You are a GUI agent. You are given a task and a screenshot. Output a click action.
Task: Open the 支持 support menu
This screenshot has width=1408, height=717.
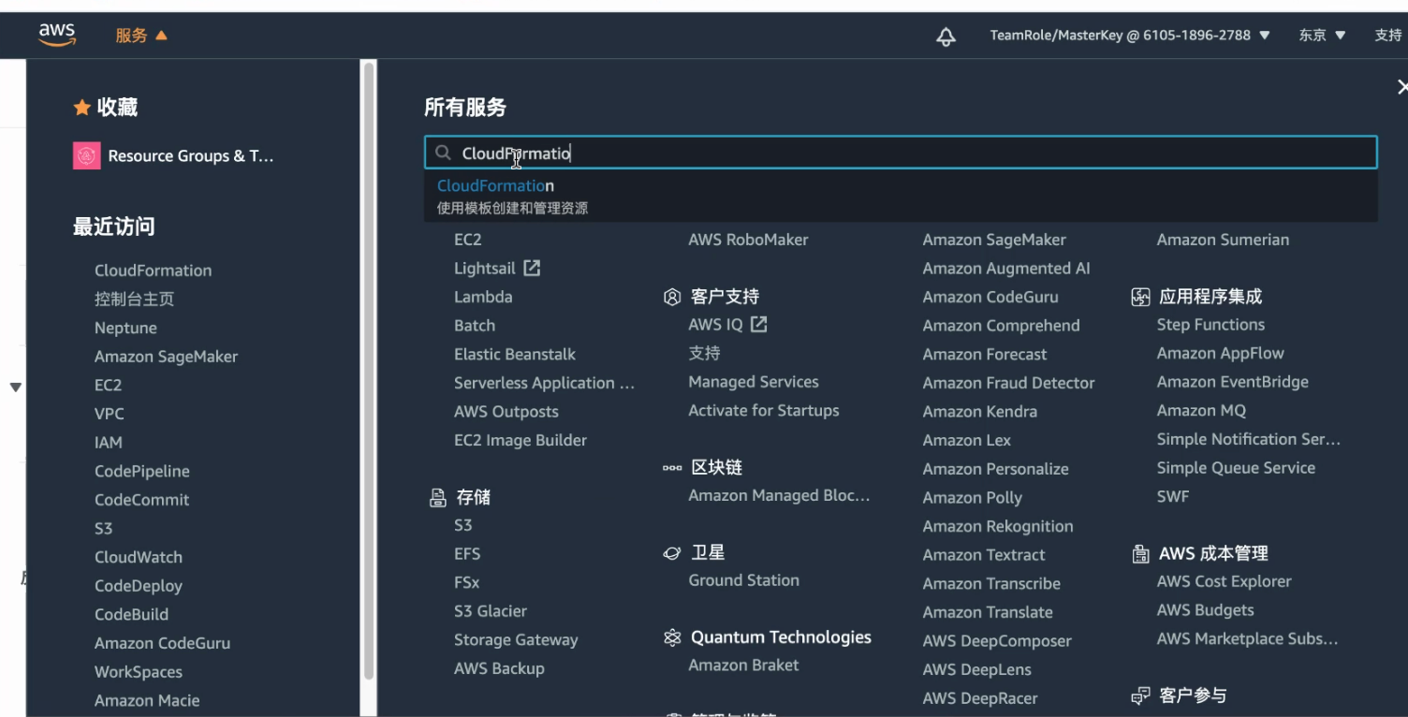click(1388, 36)
